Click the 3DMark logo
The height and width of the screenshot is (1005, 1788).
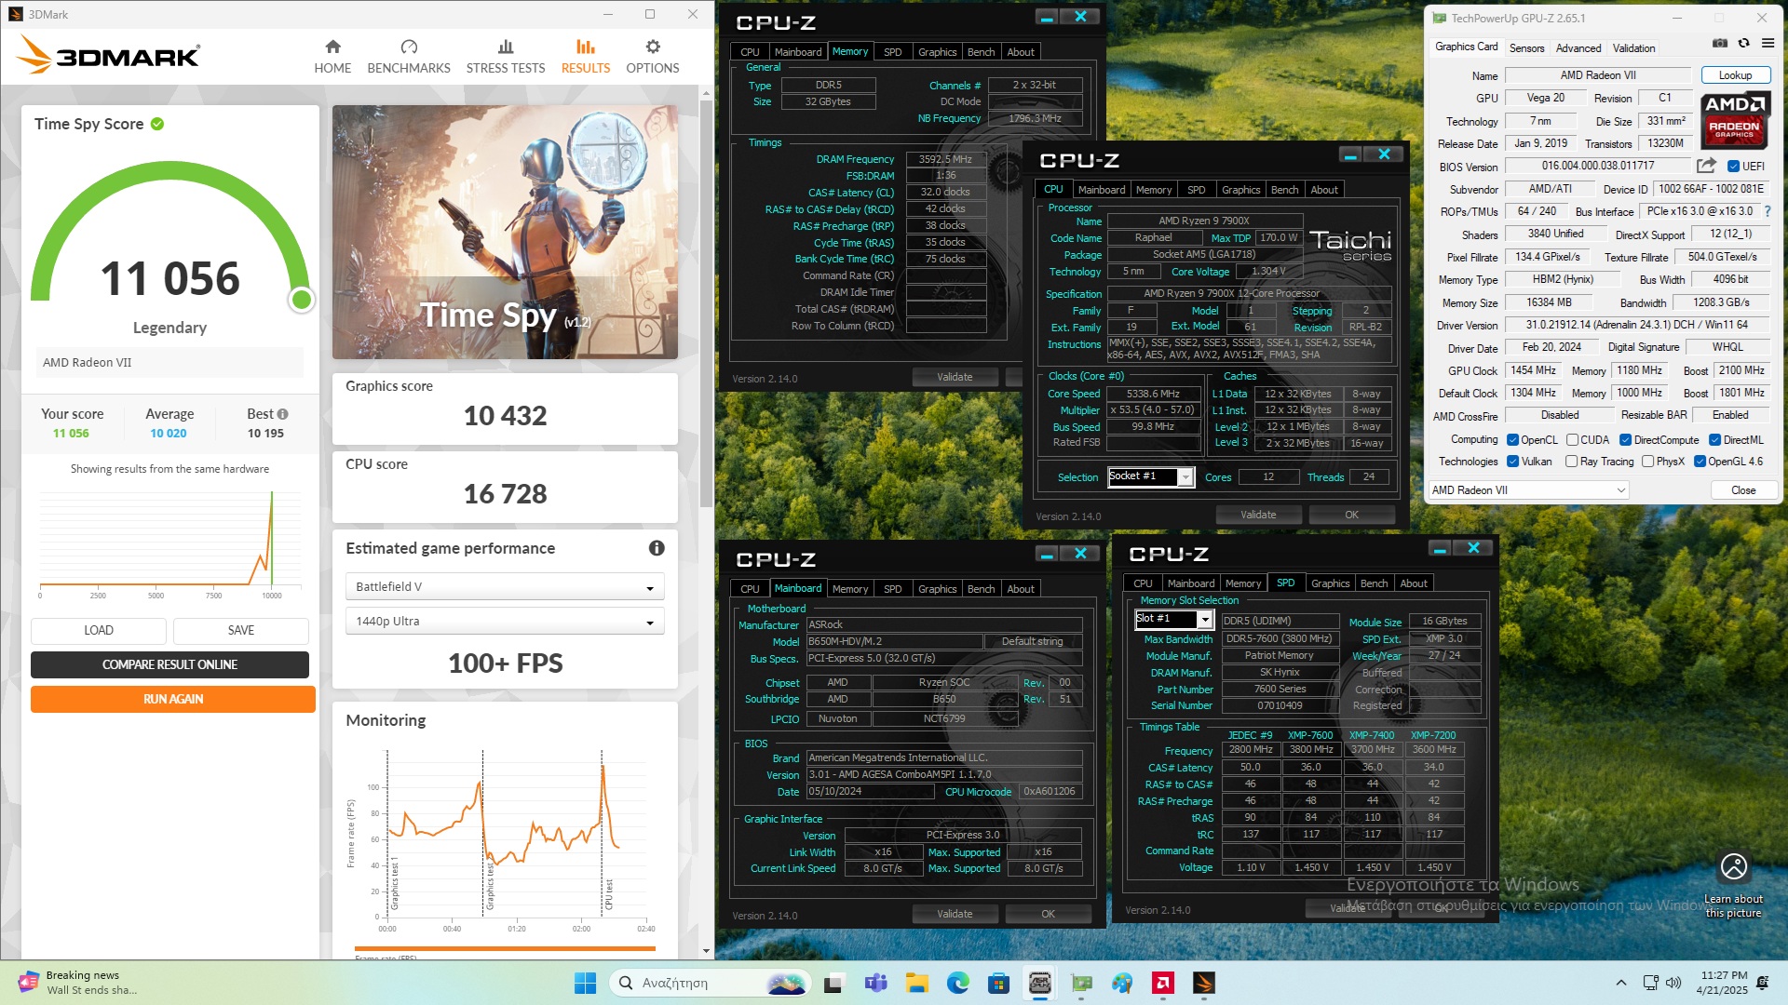pos(108,55)
